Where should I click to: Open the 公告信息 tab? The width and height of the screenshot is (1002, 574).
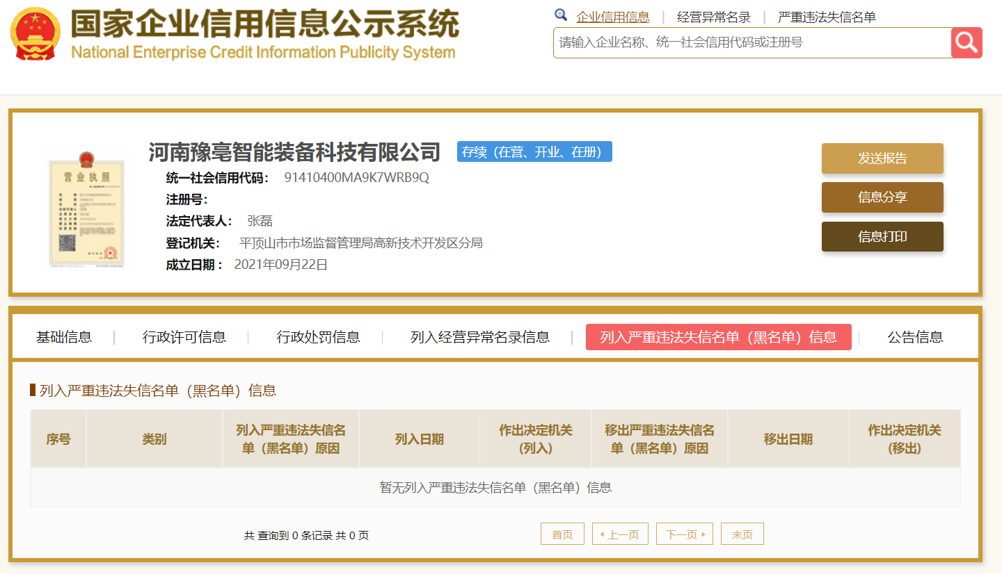coord(916,337)
